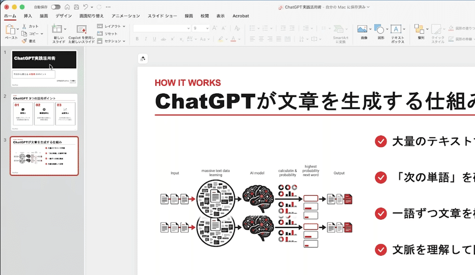Toggle Italic formatting
The height and width of the screenshot is (275, 475).
pos(146,39)
